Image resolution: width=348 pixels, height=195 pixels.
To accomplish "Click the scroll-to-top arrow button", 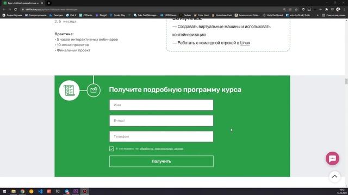I will tap(334, 177).
